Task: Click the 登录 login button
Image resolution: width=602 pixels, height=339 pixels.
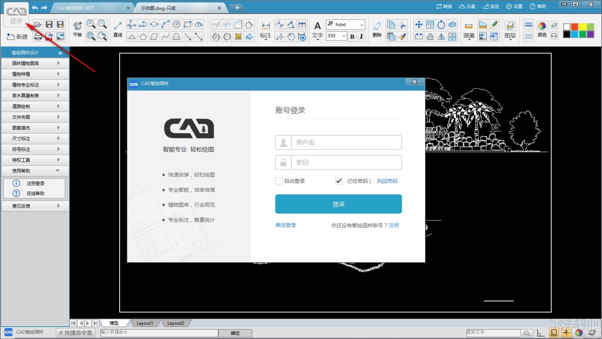Action: [x=338, y=204]
